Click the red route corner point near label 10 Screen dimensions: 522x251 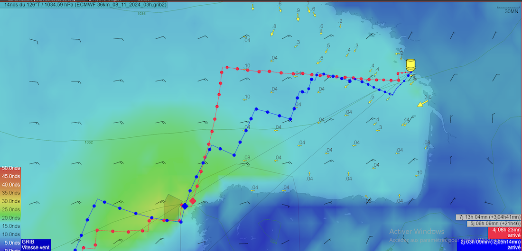coord(222,72)
